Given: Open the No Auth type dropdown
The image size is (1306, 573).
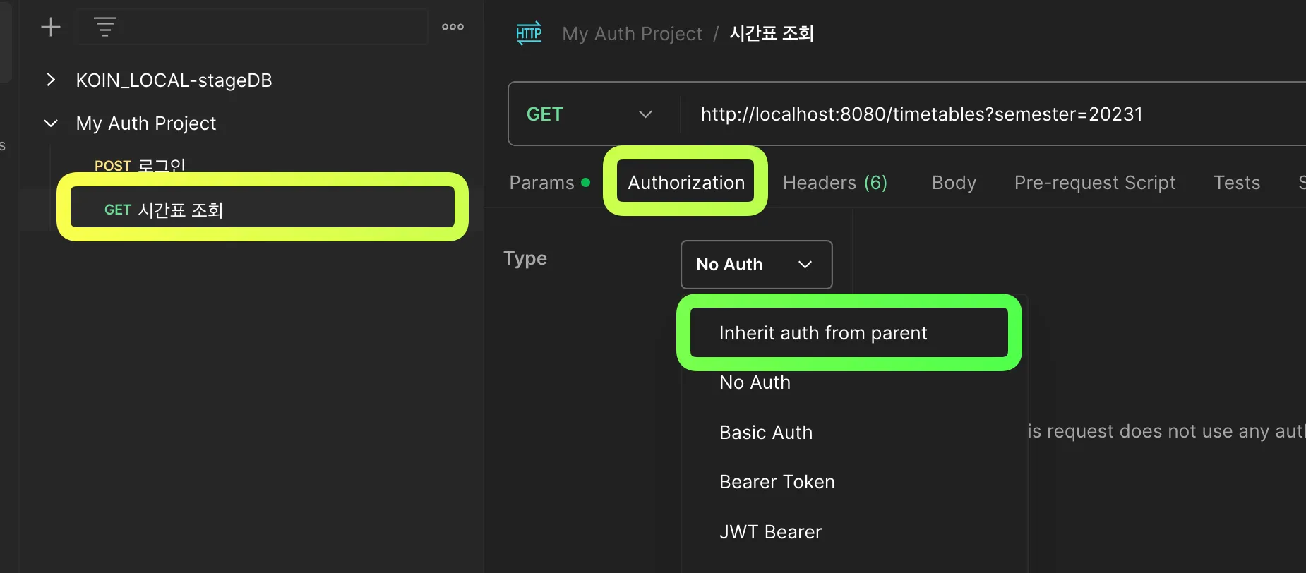Looking at the screenshot, I should click(755, 265).
